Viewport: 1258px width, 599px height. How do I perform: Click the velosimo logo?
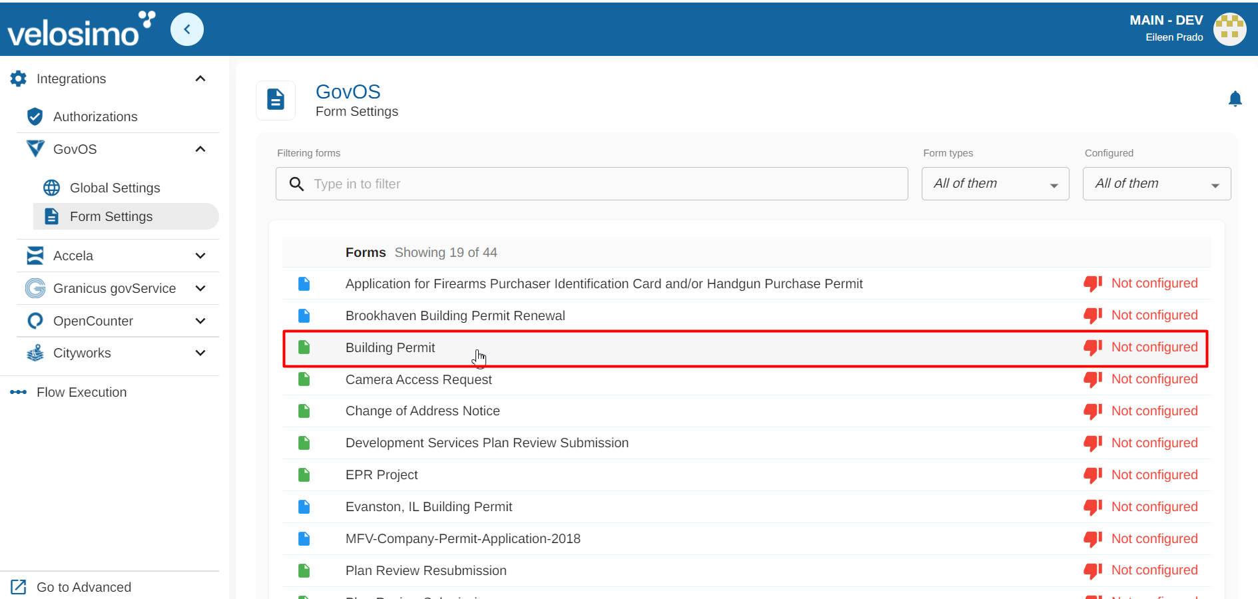(81, 29)
